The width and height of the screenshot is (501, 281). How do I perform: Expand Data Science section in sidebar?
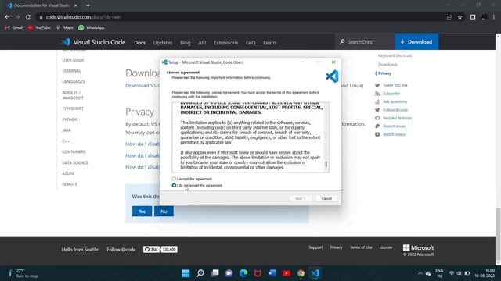click(75, 162)
